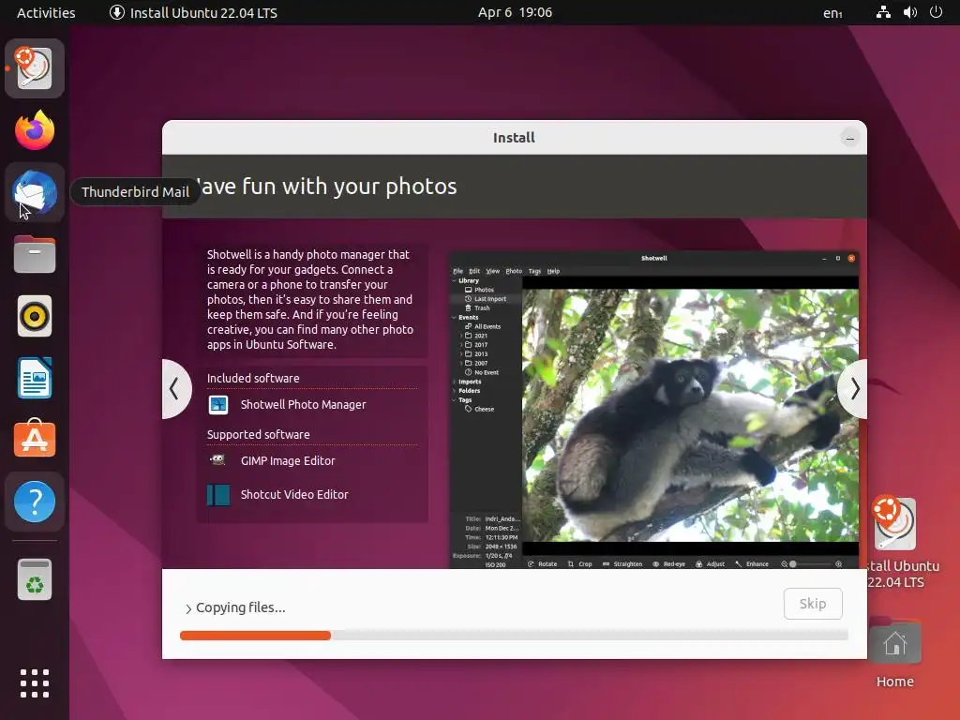Click the network status icon in top bar

coord(883,12)
